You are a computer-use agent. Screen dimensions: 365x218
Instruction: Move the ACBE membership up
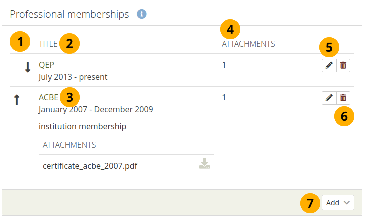pos(17,100)
